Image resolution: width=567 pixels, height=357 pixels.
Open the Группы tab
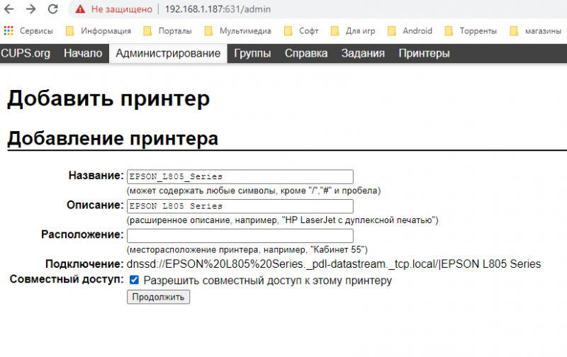[x=252, y=53]
